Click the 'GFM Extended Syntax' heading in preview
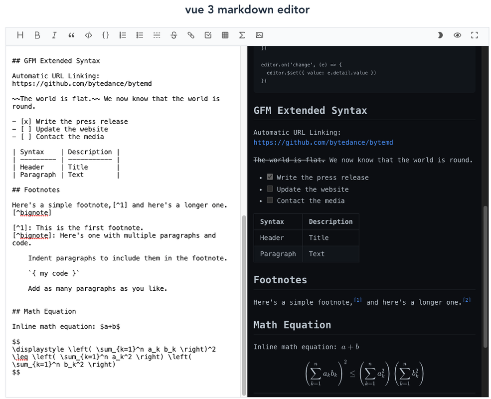 (310, 111)
